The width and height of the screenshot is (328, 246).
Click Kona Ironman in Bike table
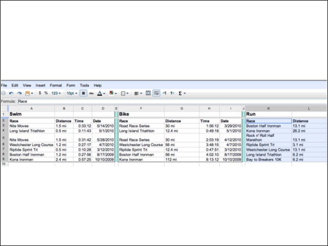[141, 159]
